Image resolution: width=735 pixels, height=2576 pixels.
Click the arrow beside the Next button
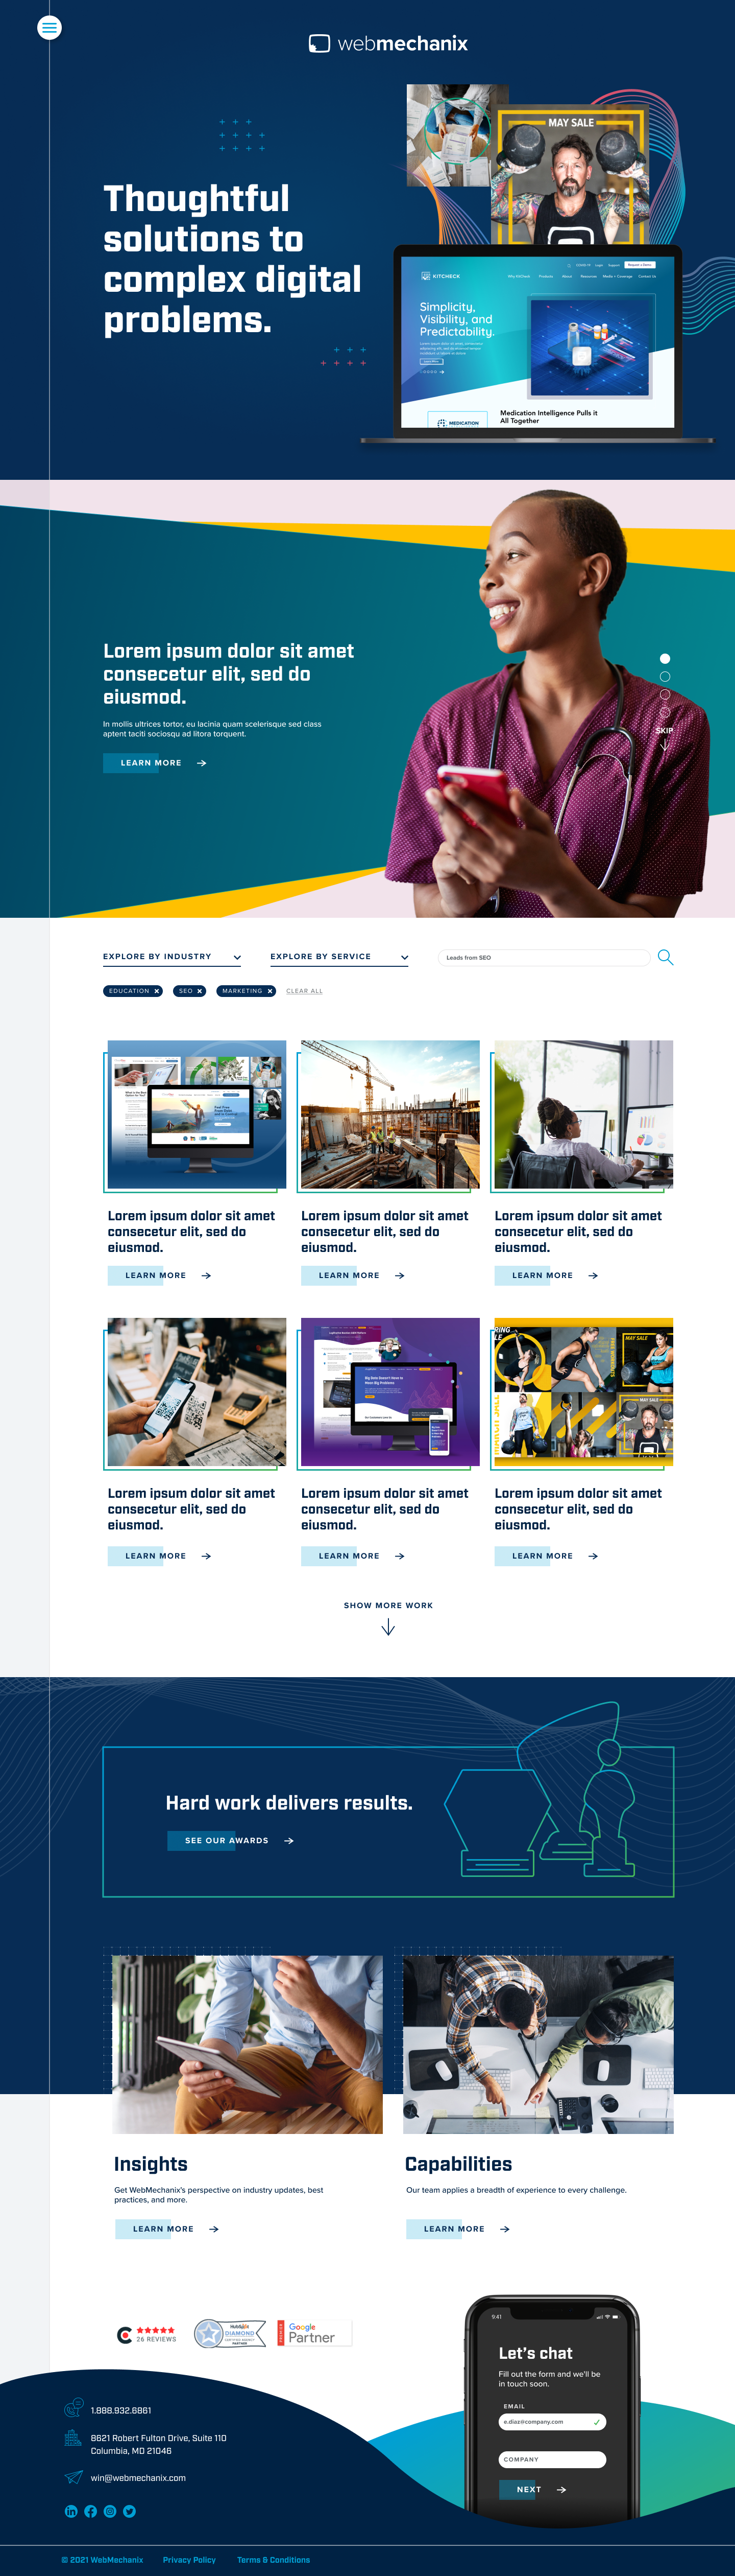[x=561, y=2489]
